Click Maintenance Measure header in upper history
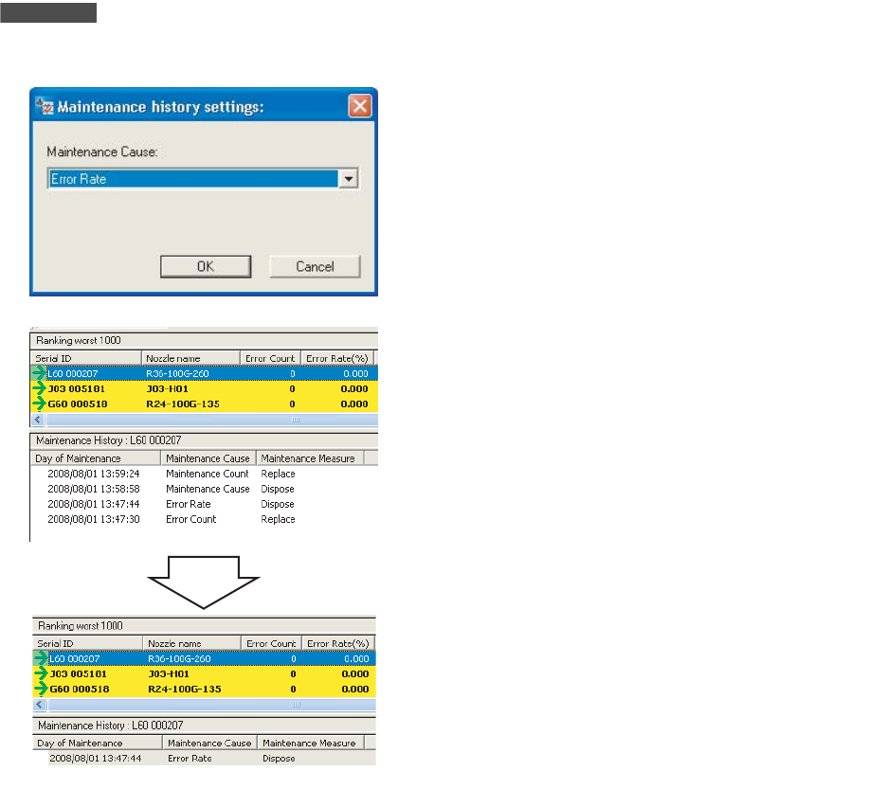Viewport: 887px width, 789px height. pos(310,458)
